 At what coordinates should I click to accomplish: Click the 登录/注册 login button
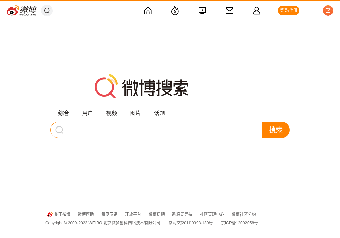coord(289,11)
